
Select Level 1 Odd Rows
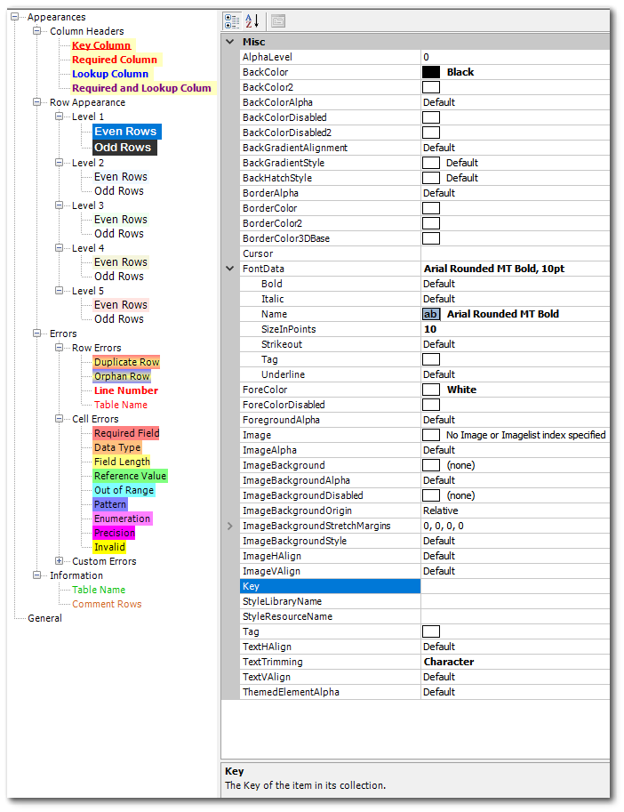click(x=124, y=148)
